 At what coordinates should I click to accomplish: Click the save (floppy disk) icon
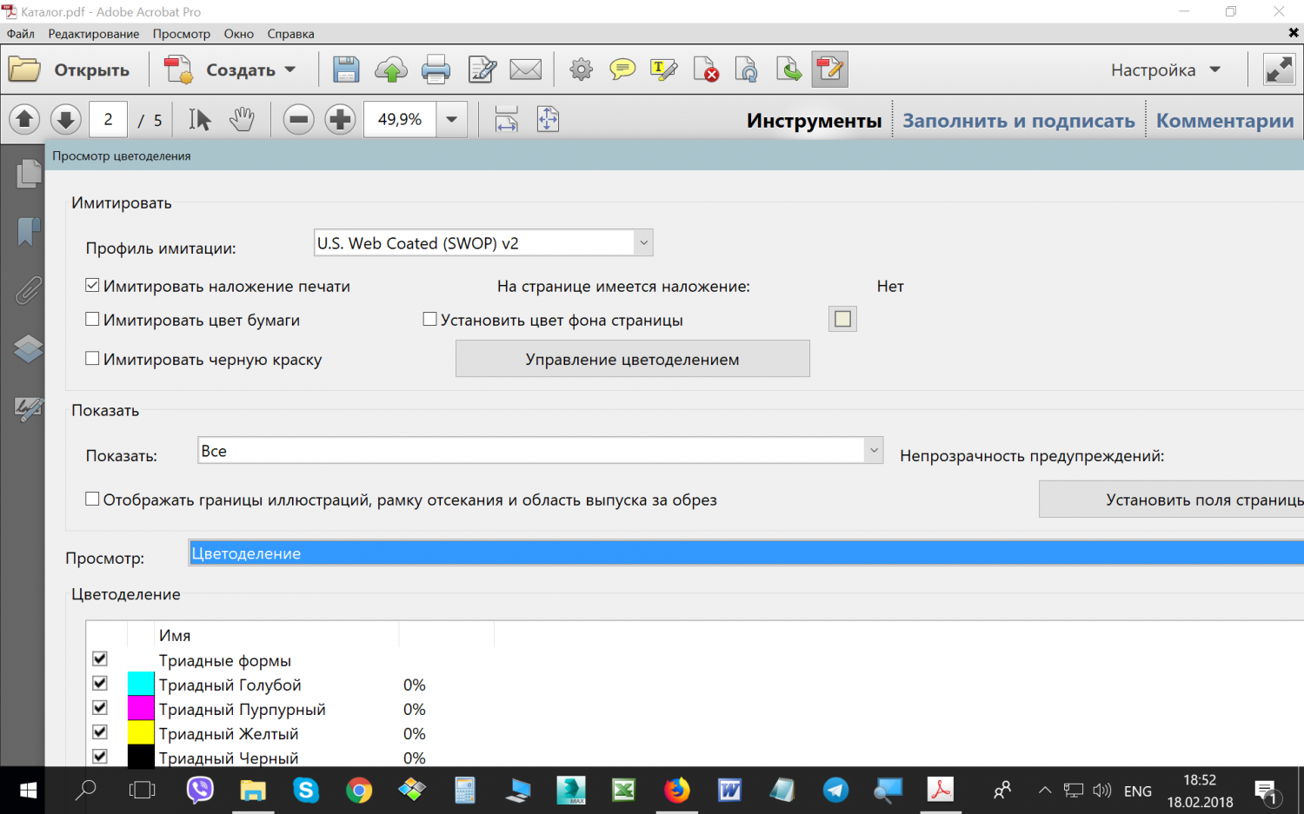[346, 69]
